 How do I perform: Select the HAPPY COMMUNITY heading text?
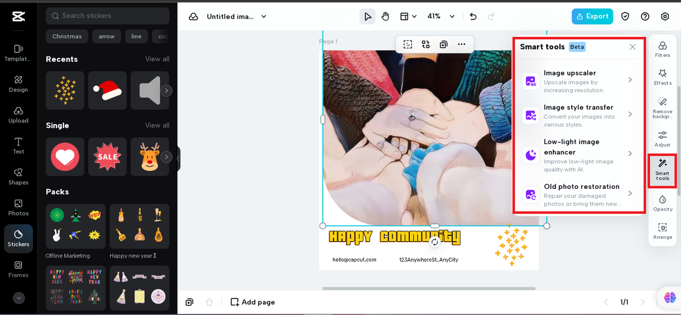click(395, 237)
